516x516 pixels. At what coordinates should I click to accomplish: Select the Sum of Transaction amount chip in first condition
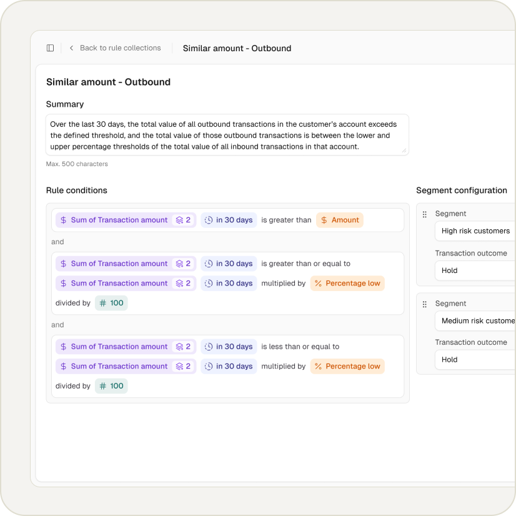126,220
